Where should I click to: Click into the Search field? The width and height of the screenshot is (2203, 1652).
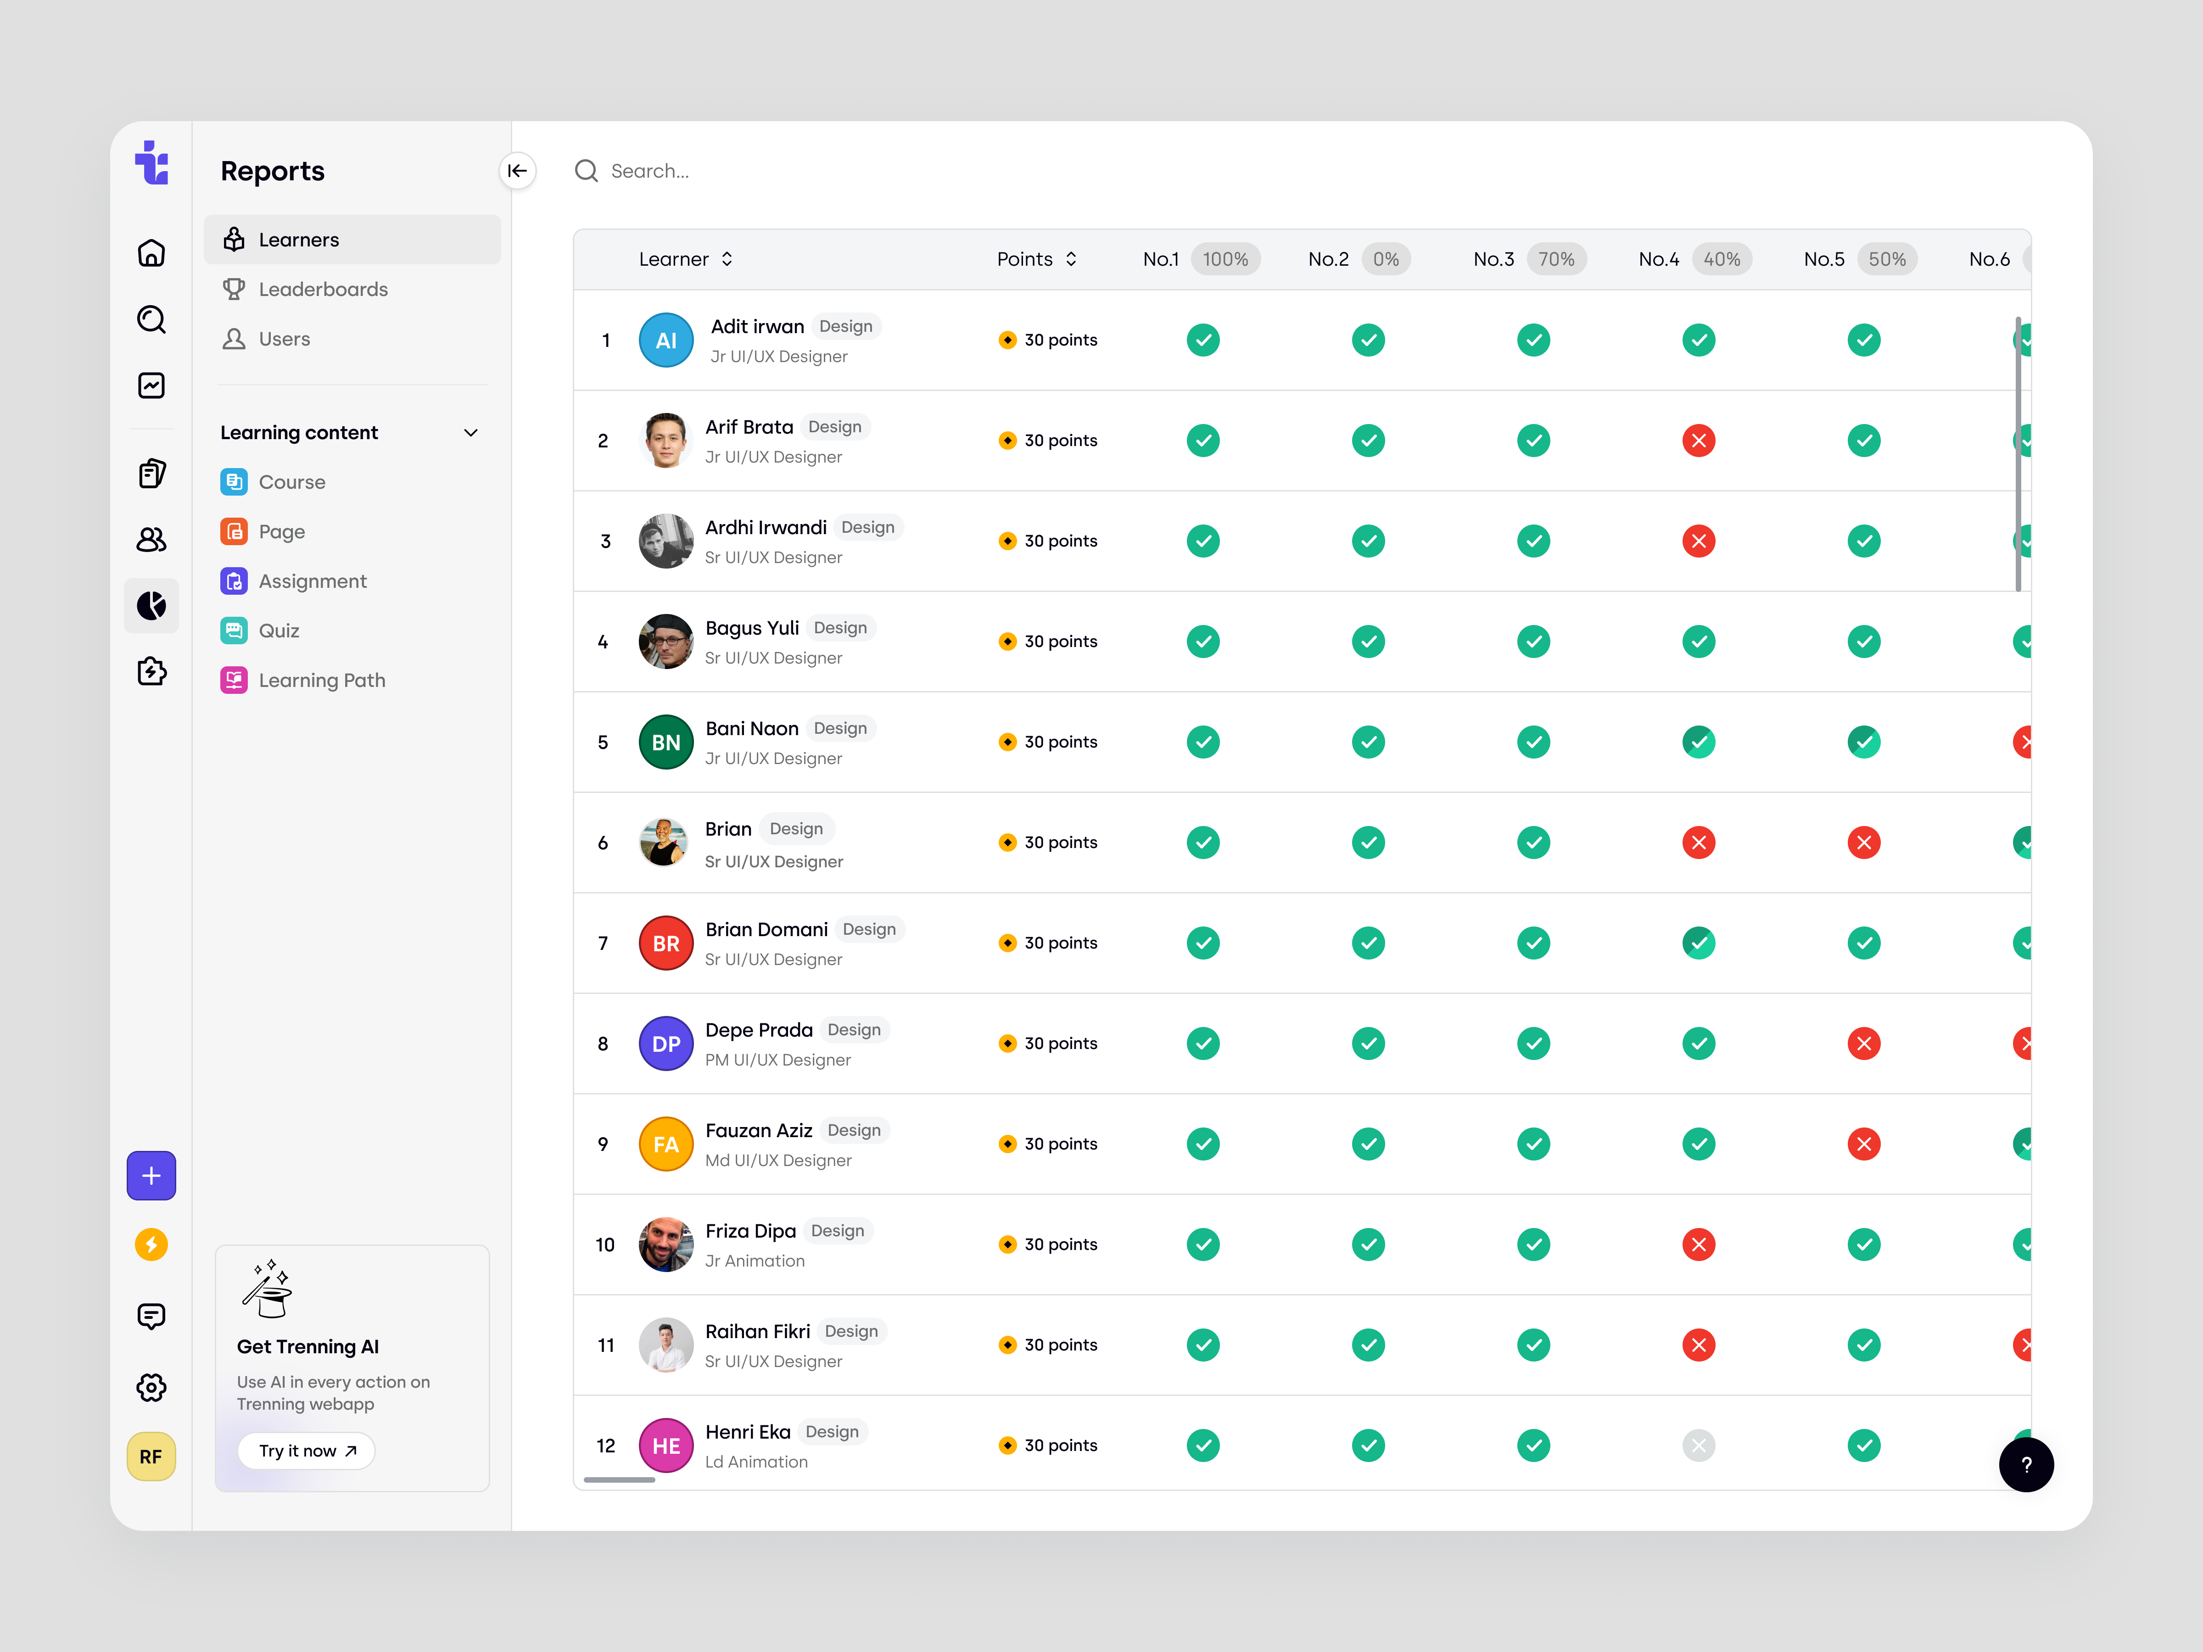(649, 171)
